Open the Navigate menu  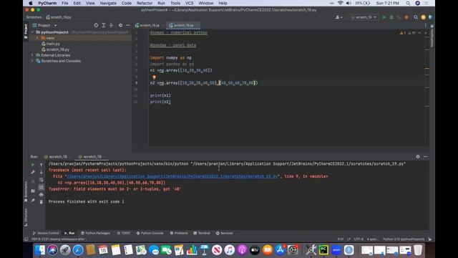pyautogui.click(x=108, y=3)
